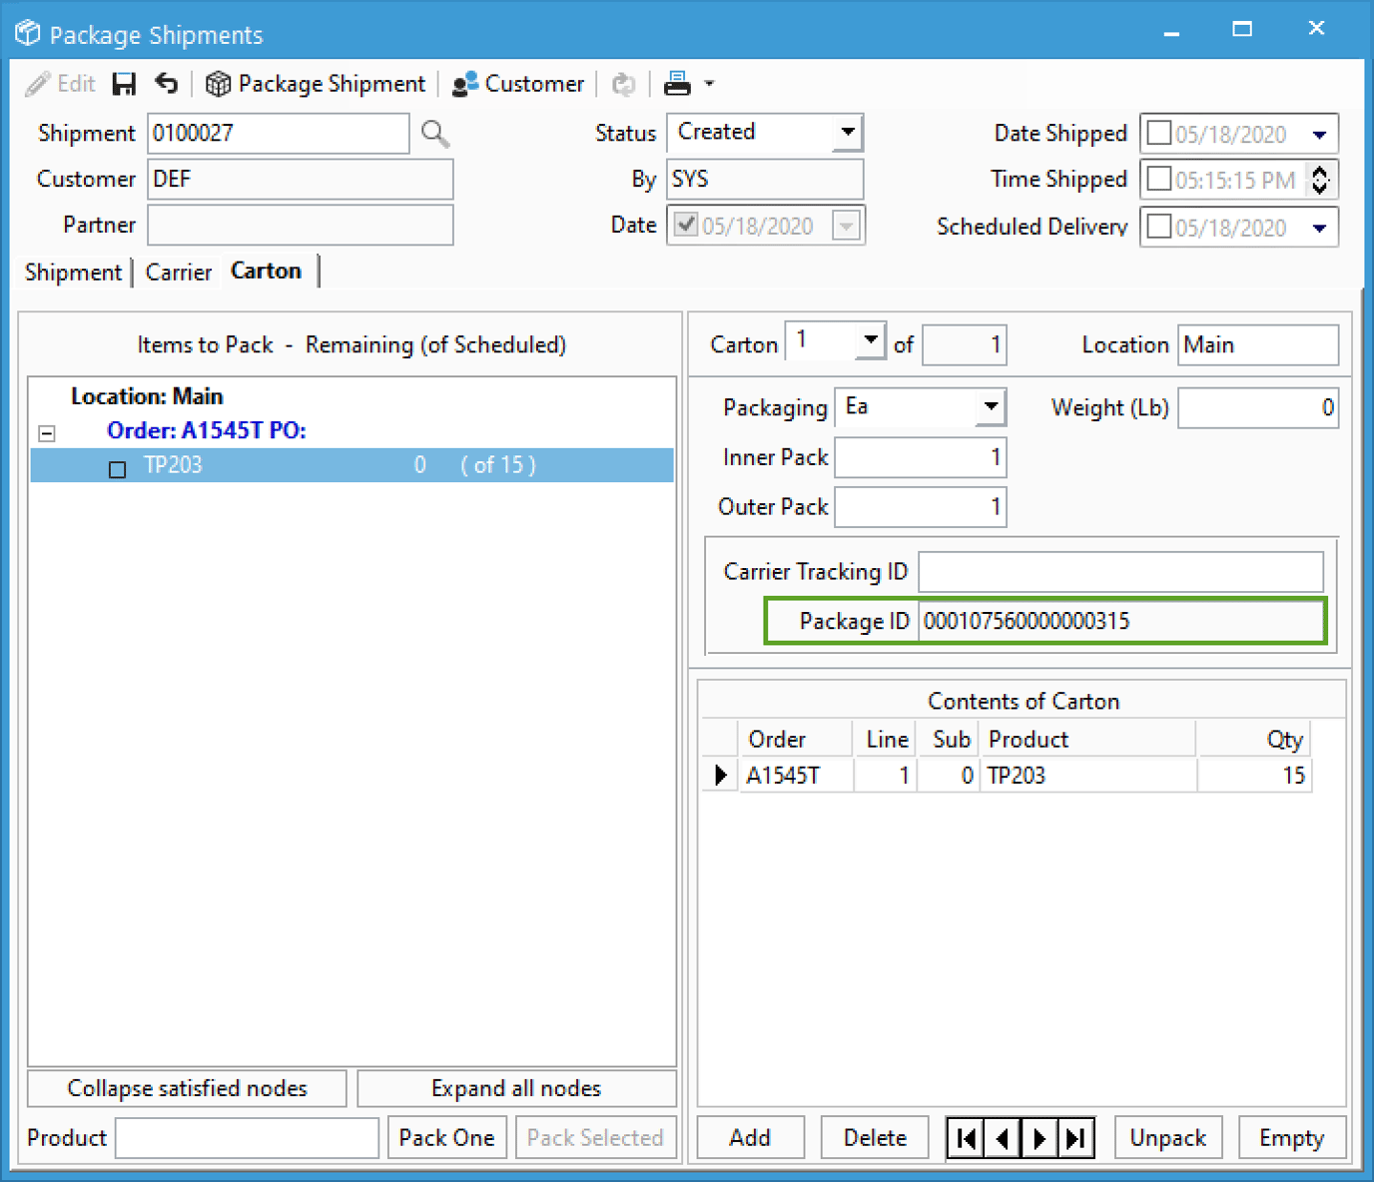Click inside the Carrier Tracking ID field

1118,571
